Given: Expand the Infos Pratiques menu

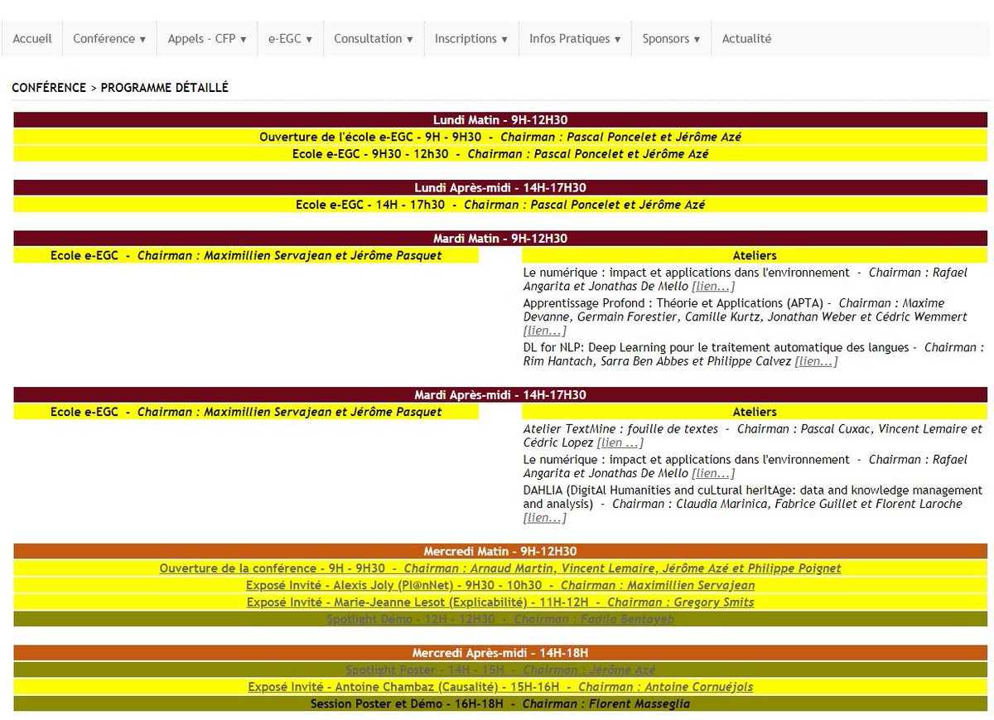Looking at the screenshot, I should coord(575,38).
